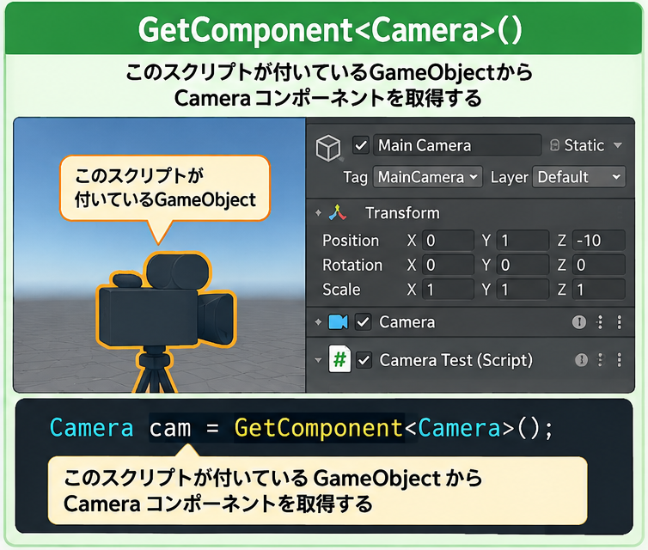The image size is (648, 550).
Task: Open the Tag MainCamera dropdown
Action: 428,177
